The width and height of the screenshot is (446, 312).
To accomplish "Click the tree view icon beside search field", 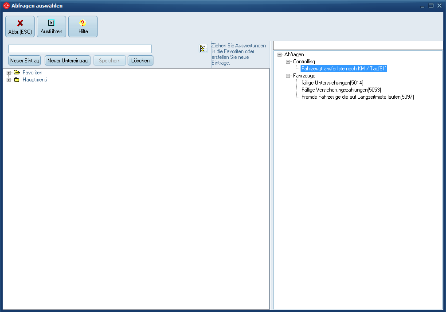I will pyautogui.click(x=203, y=49).
